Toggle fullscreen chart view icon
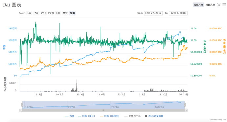Screen dimensions: 227x122 pos(219,5)
